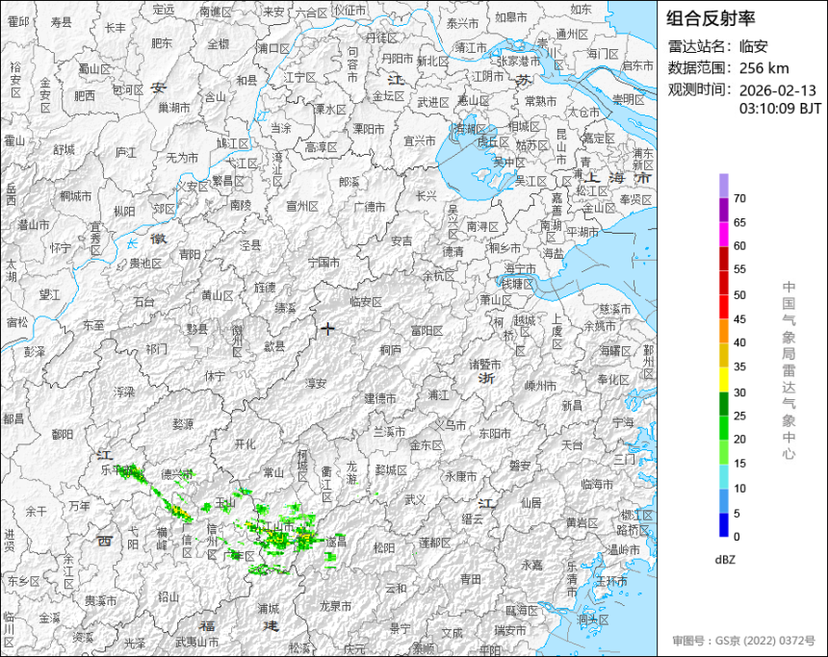Click the 审图号 GS京 (2022) 0372号 text
828x657 pixels.
pos(743,641)
